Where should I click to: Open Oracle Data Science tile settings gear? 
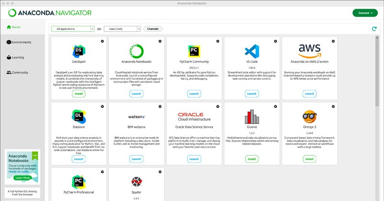[x=218, y=107]
